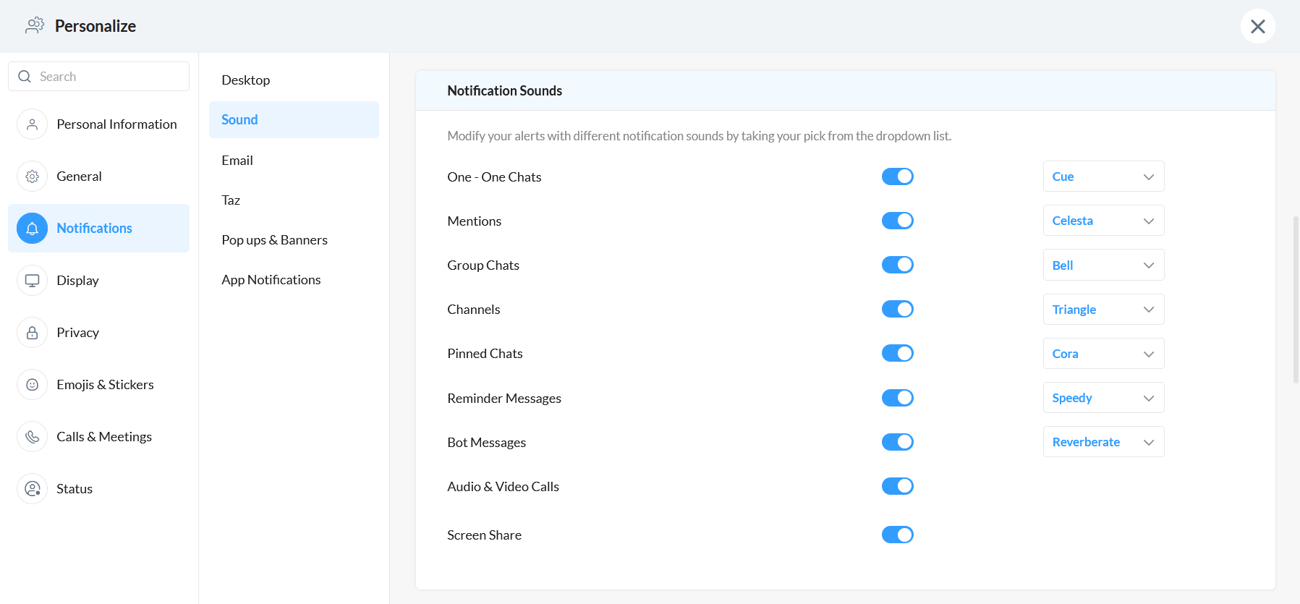Click the General gear icon

[x=32, y=176]
